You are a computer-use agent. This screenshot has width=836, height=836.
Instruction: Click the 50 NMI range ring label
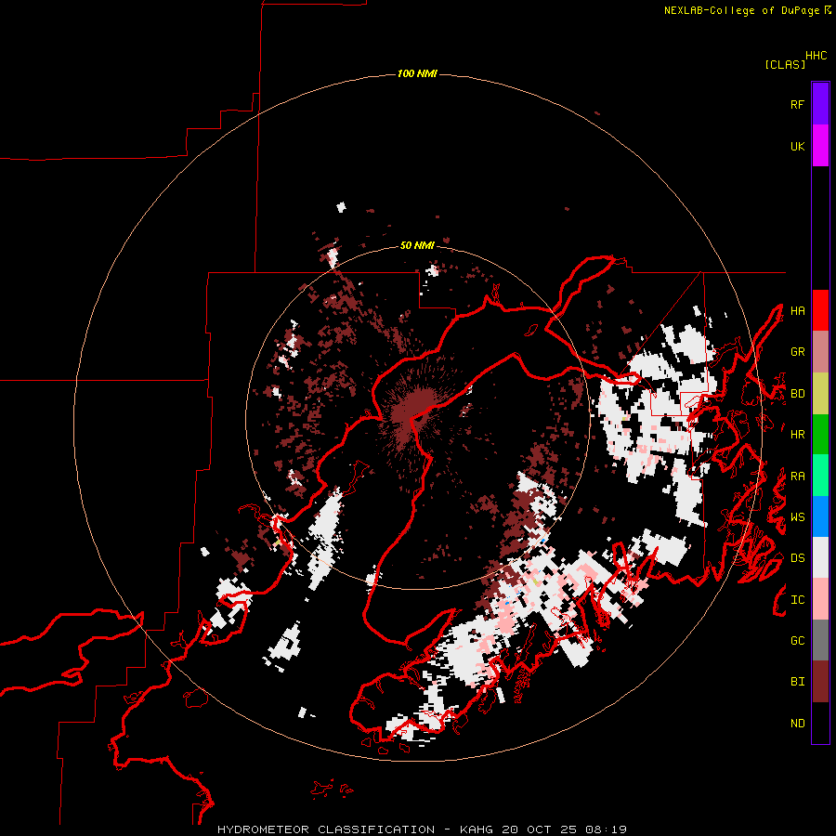point(417,245)
